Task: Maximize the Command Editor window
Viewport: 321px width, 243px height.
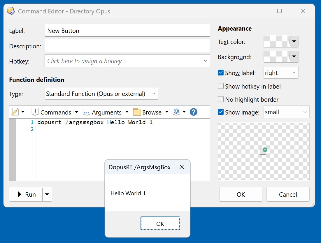Action: (x=279, y=11)
